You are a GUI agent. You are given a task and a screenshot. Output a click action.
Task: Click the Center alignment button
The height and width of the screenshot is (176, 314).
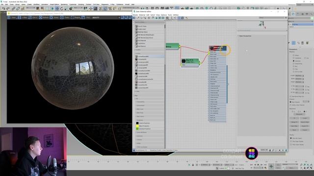click(x=305, y=118)
